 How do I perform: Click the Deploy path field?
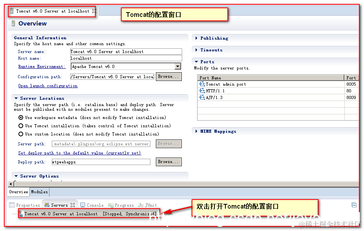click(x=101, y=162)
